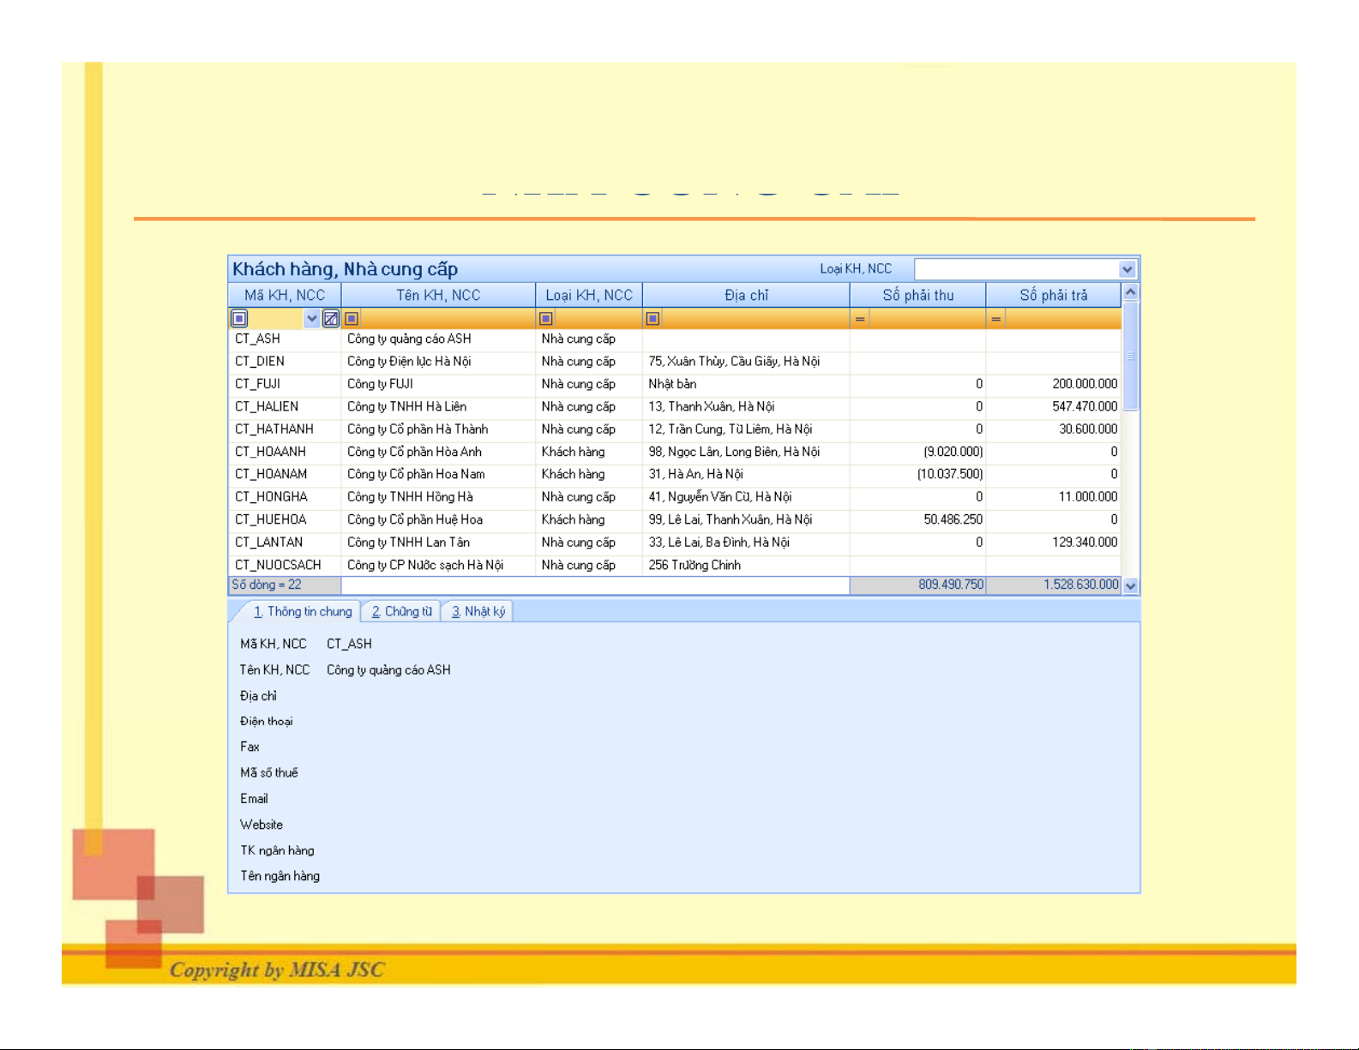Screen dimensions: 1359x1050
Task: Click filter condition icon in Tên KH, NCC column
Action: (352, 319)
